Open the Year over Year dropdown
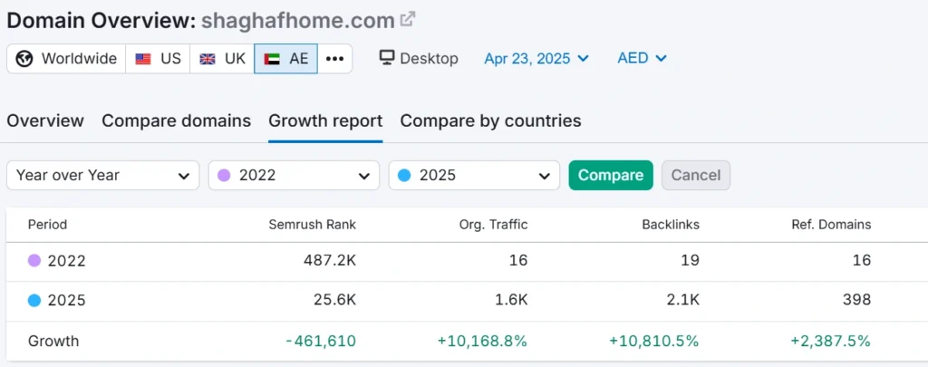Viewport: 928px width, 367px height. (x=103, y=175)
